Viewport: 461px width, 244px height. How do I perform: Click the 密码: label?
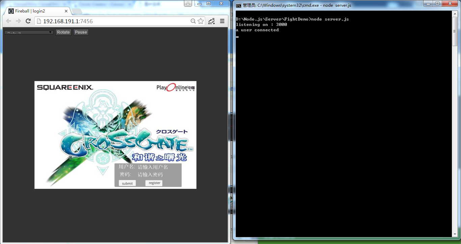[126, 175]
